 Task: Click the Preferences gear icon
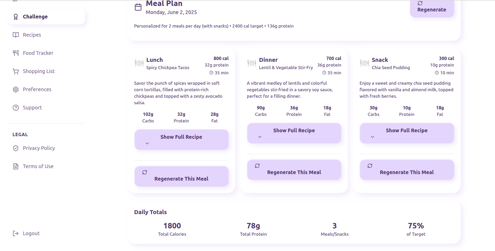pyautogui.click(x=16, y=89)
